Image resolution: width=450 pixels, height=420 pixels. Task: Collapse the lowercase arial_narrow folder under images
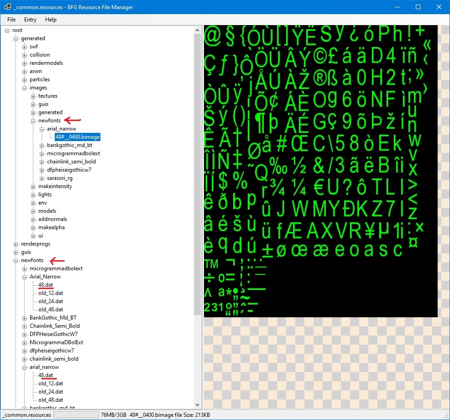pyautogui.click(x=42, y=129)
